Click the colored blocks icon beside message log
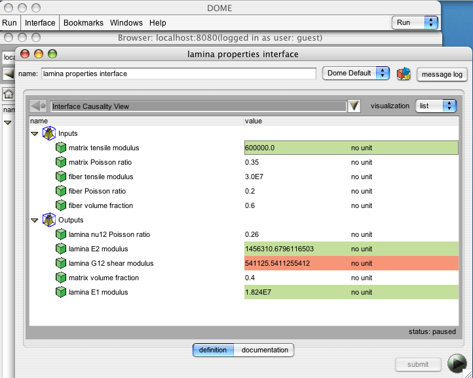Image resolution: width=473 pixels, height=378 pixels. tap(404, 73)
